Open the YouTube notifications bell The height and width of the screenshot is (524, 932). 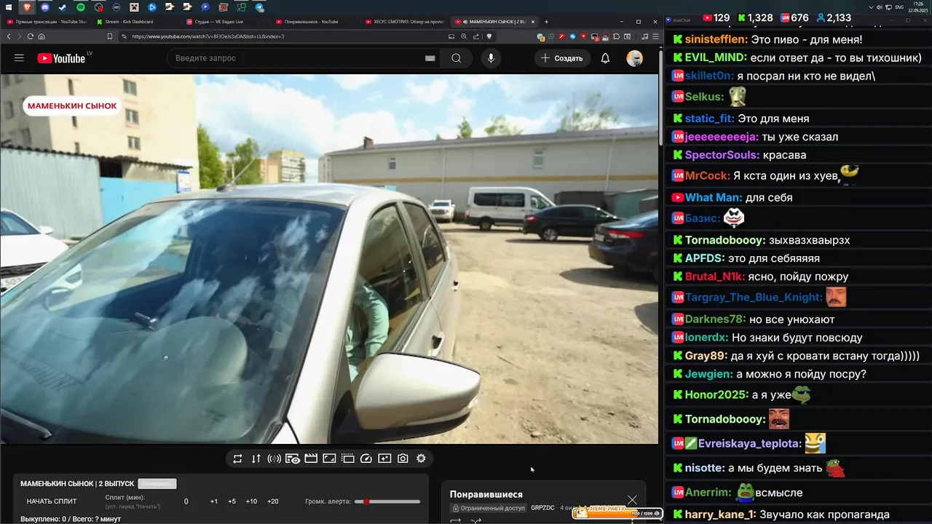coord(605,58)
